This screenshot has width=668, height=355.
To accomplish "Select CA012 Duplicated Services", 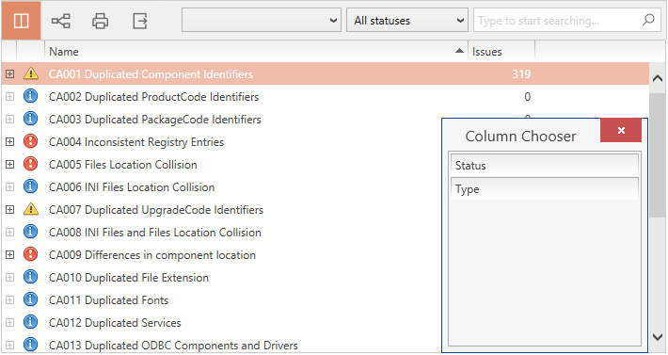I will pos(115,323).
